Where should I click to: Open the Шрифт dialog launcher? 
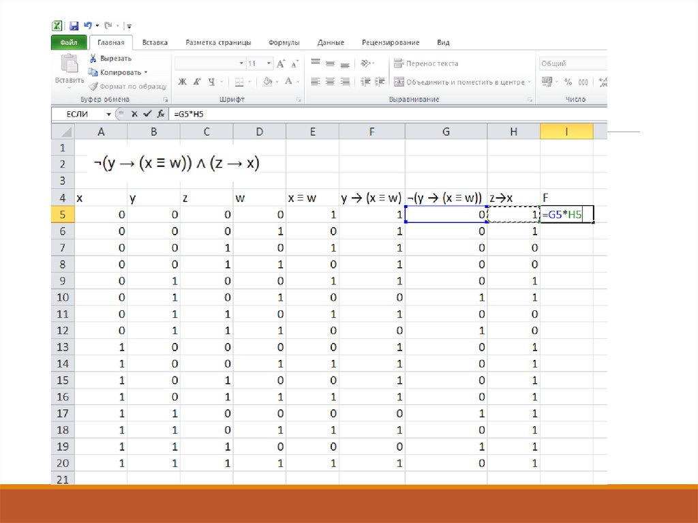pos(299,100)
